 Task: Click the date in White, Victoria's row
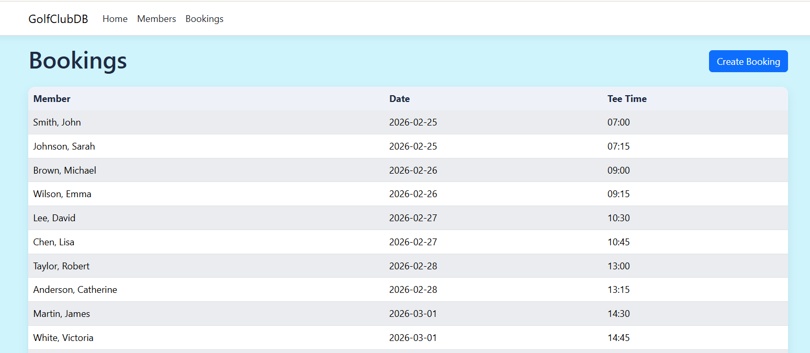point(413,338)
